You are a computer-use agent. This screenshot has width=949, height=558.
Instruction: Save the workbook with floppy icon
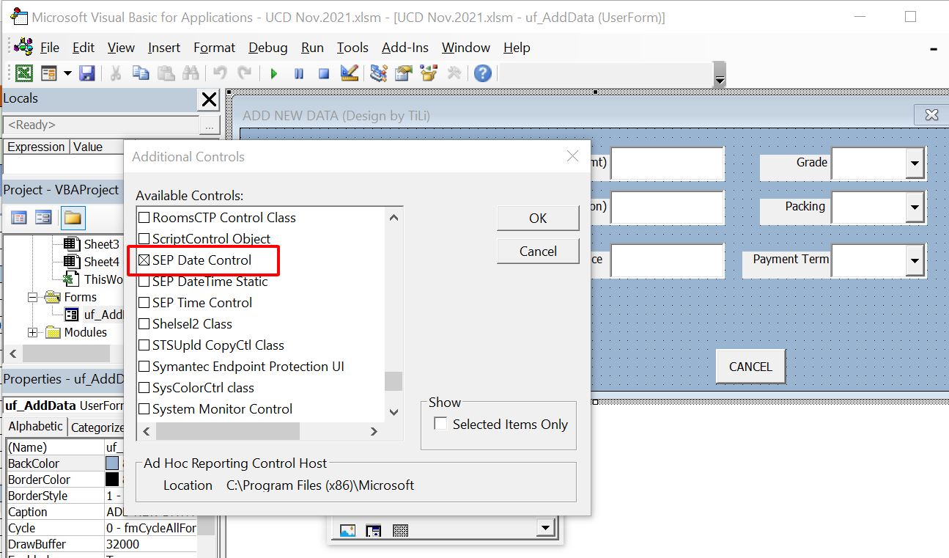[87, 73]
